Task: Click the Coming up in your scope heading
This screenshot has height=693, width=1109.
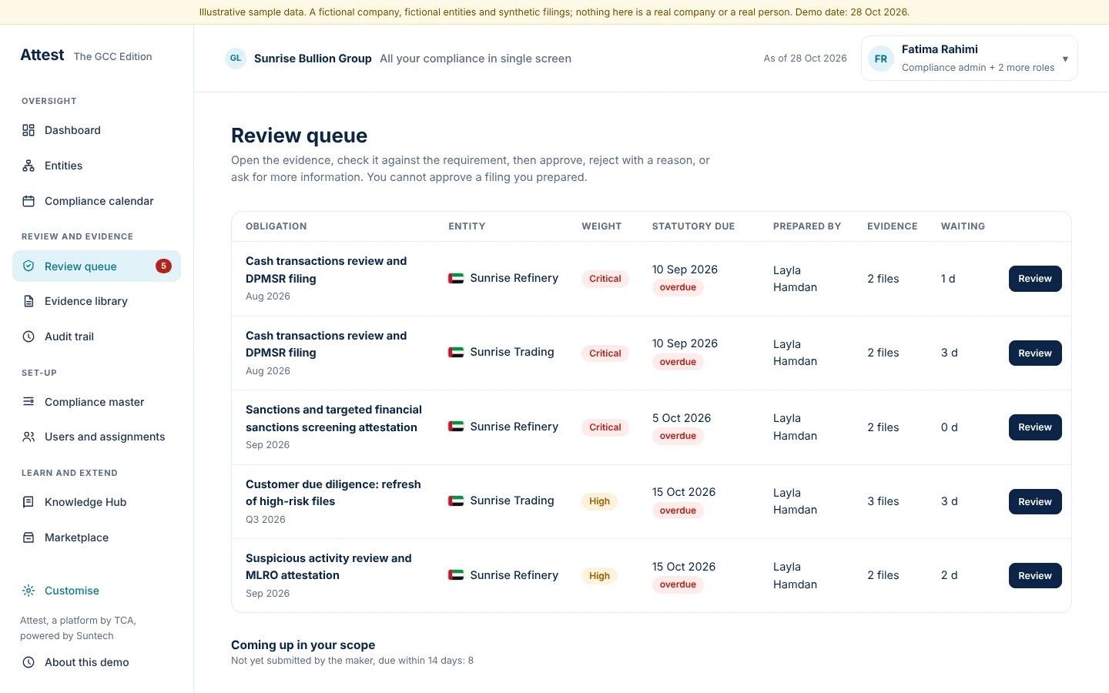Action: pyautogui.click(x=303, y=645)
